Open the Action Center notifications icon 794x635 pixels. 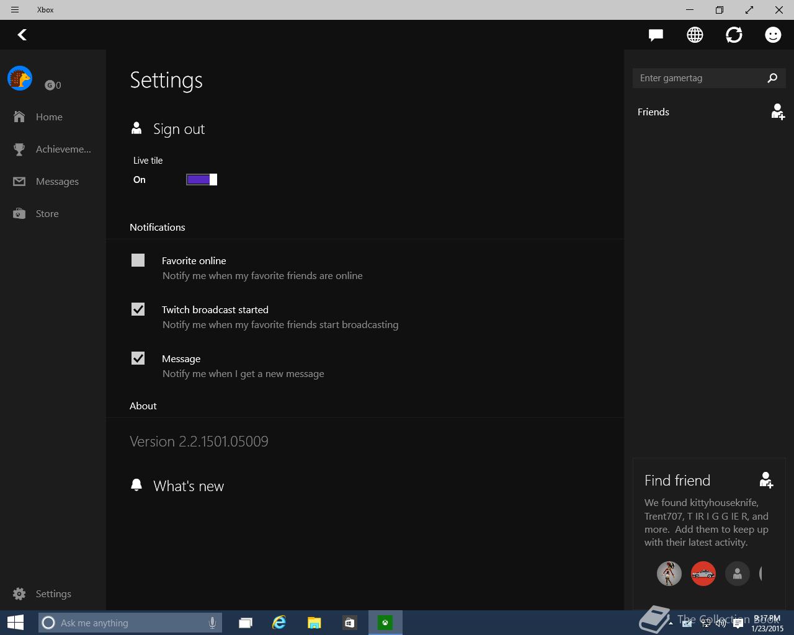(738, 624)
